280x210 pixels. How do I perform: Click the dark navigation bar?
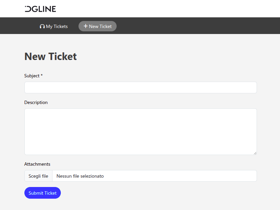200,26
